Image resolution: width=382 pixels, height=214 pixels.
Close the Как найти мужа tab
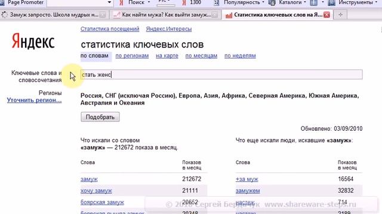click(215, 15)
